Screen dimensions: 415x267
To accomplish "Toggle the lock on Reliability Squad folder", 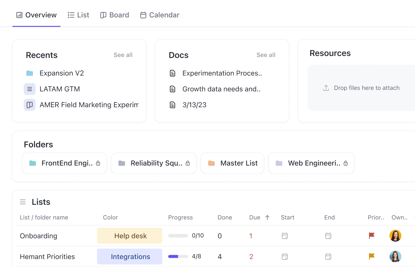I will tap(187, 163).
